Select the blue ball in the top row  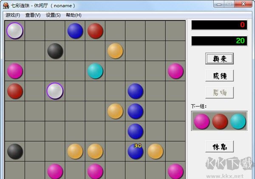[75, 31]
